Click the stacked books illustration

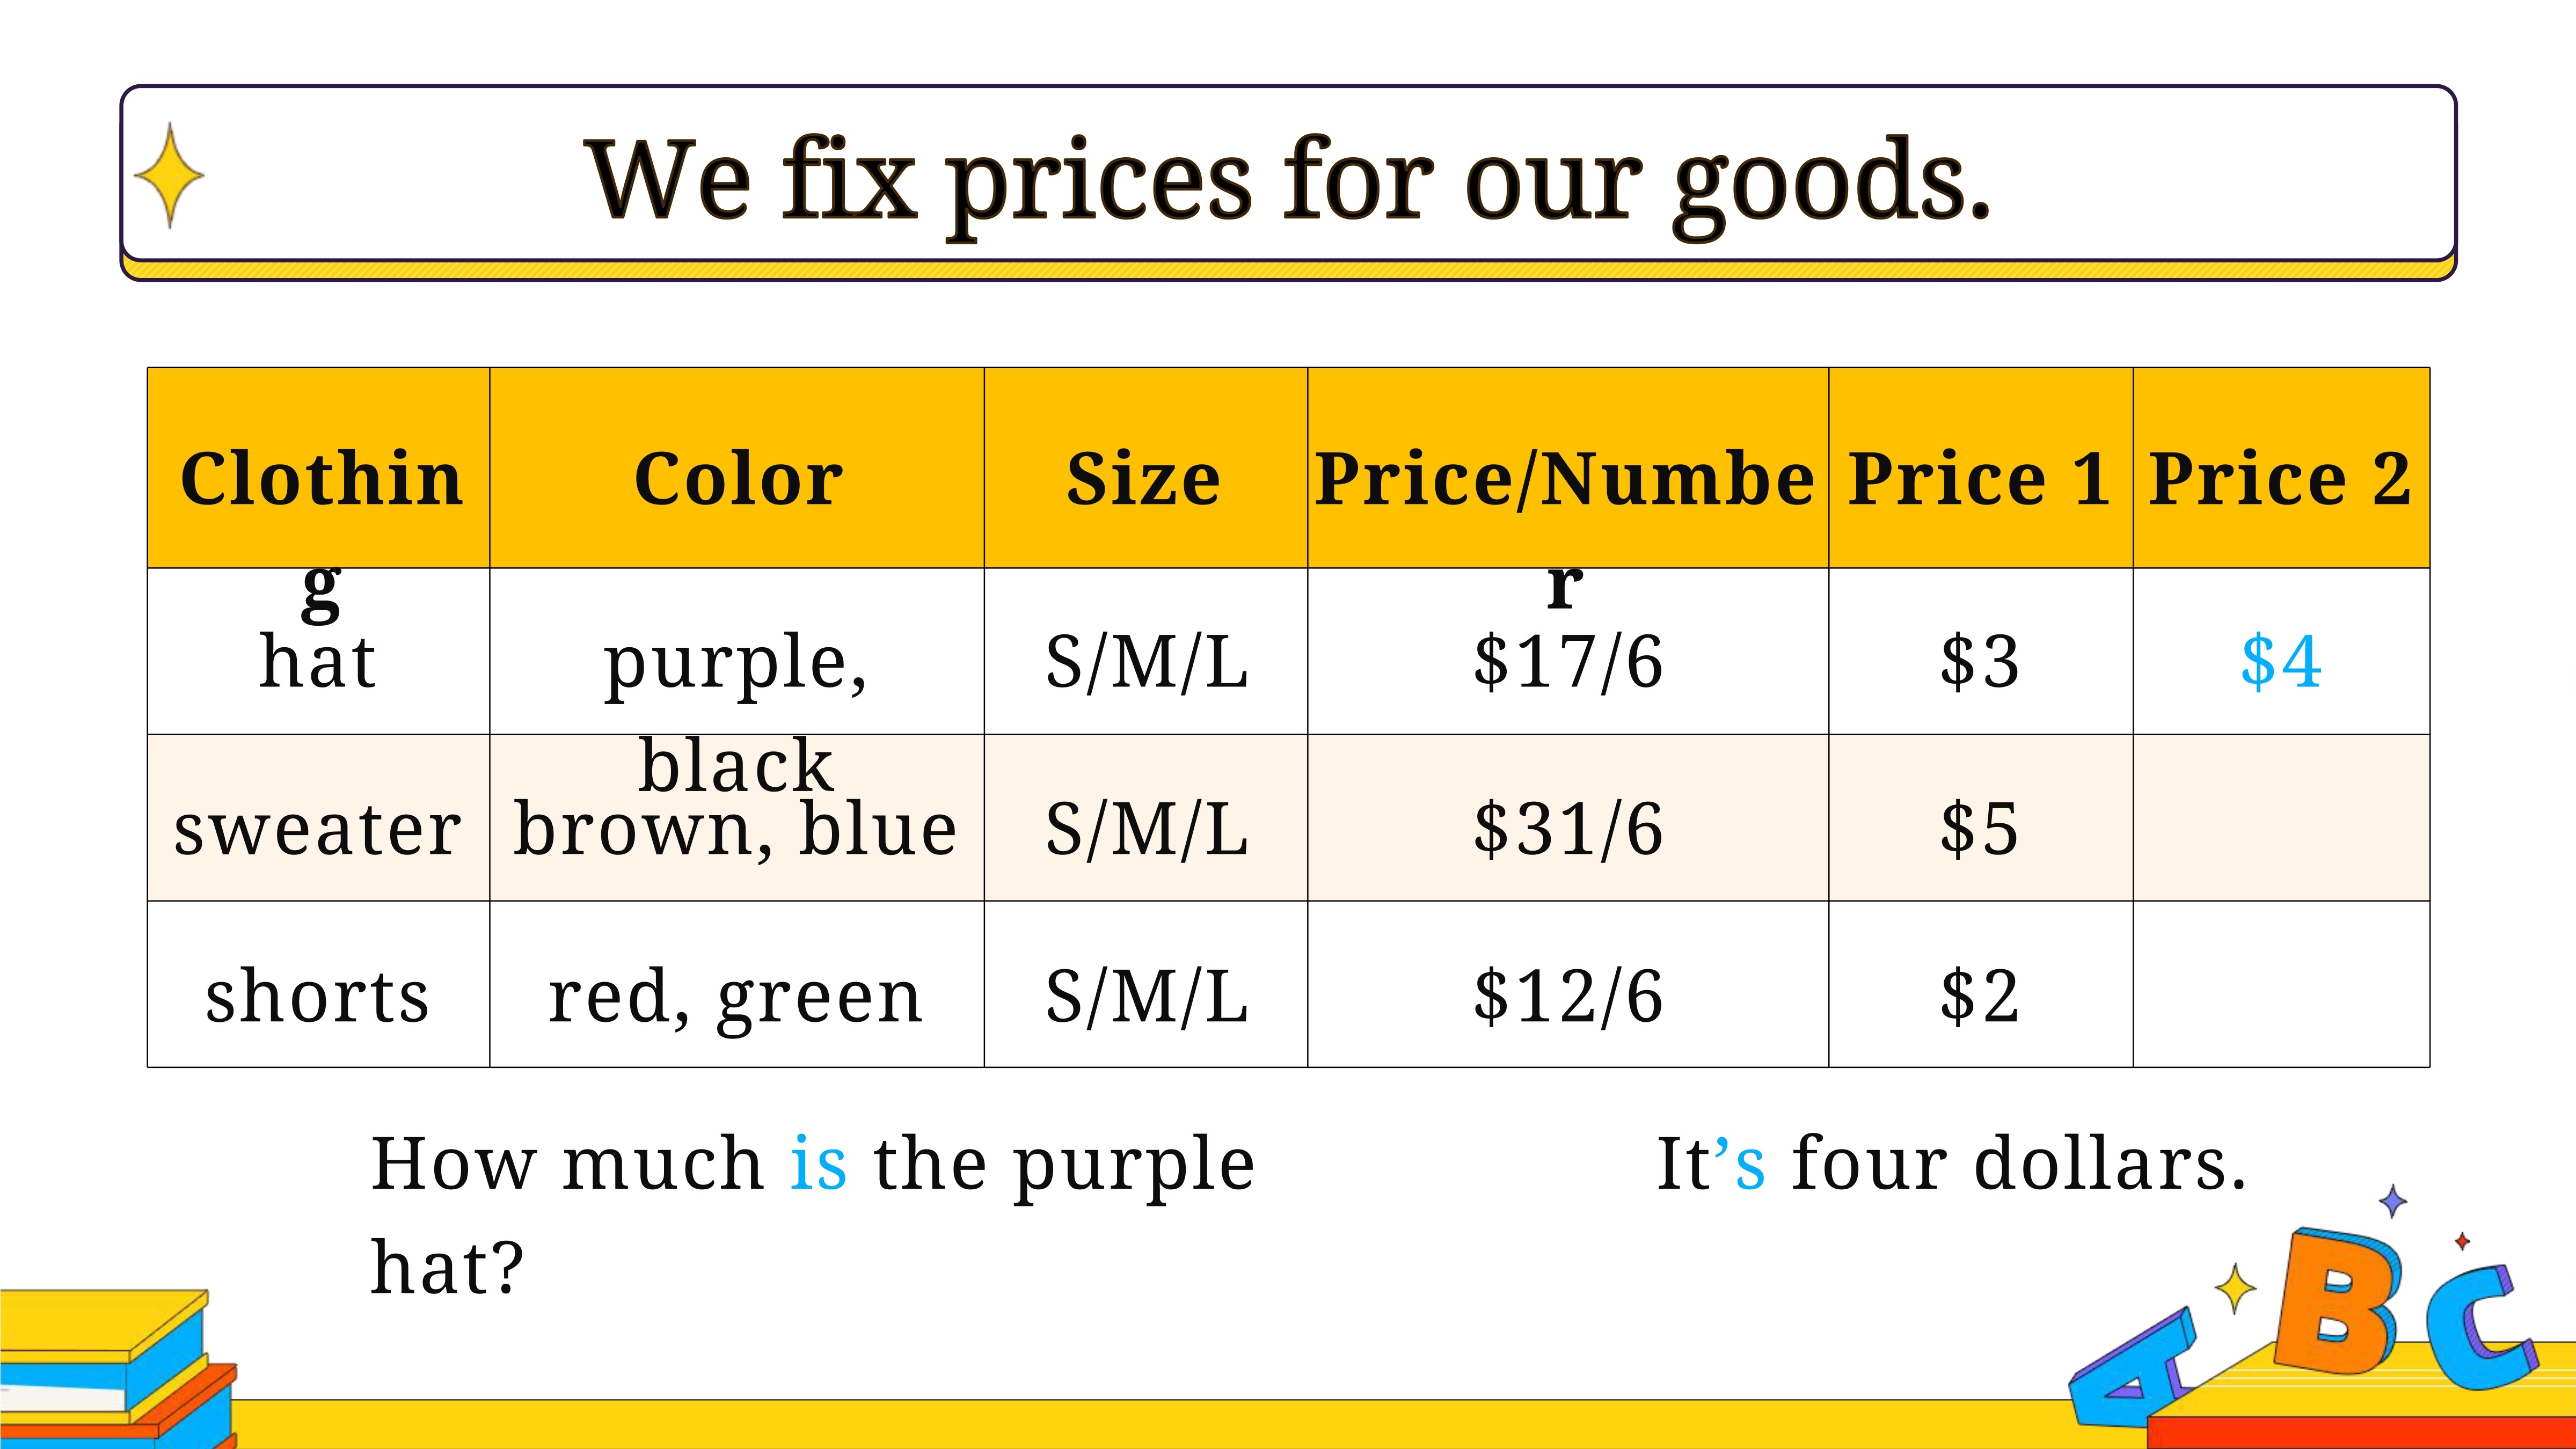[118, 1368]
